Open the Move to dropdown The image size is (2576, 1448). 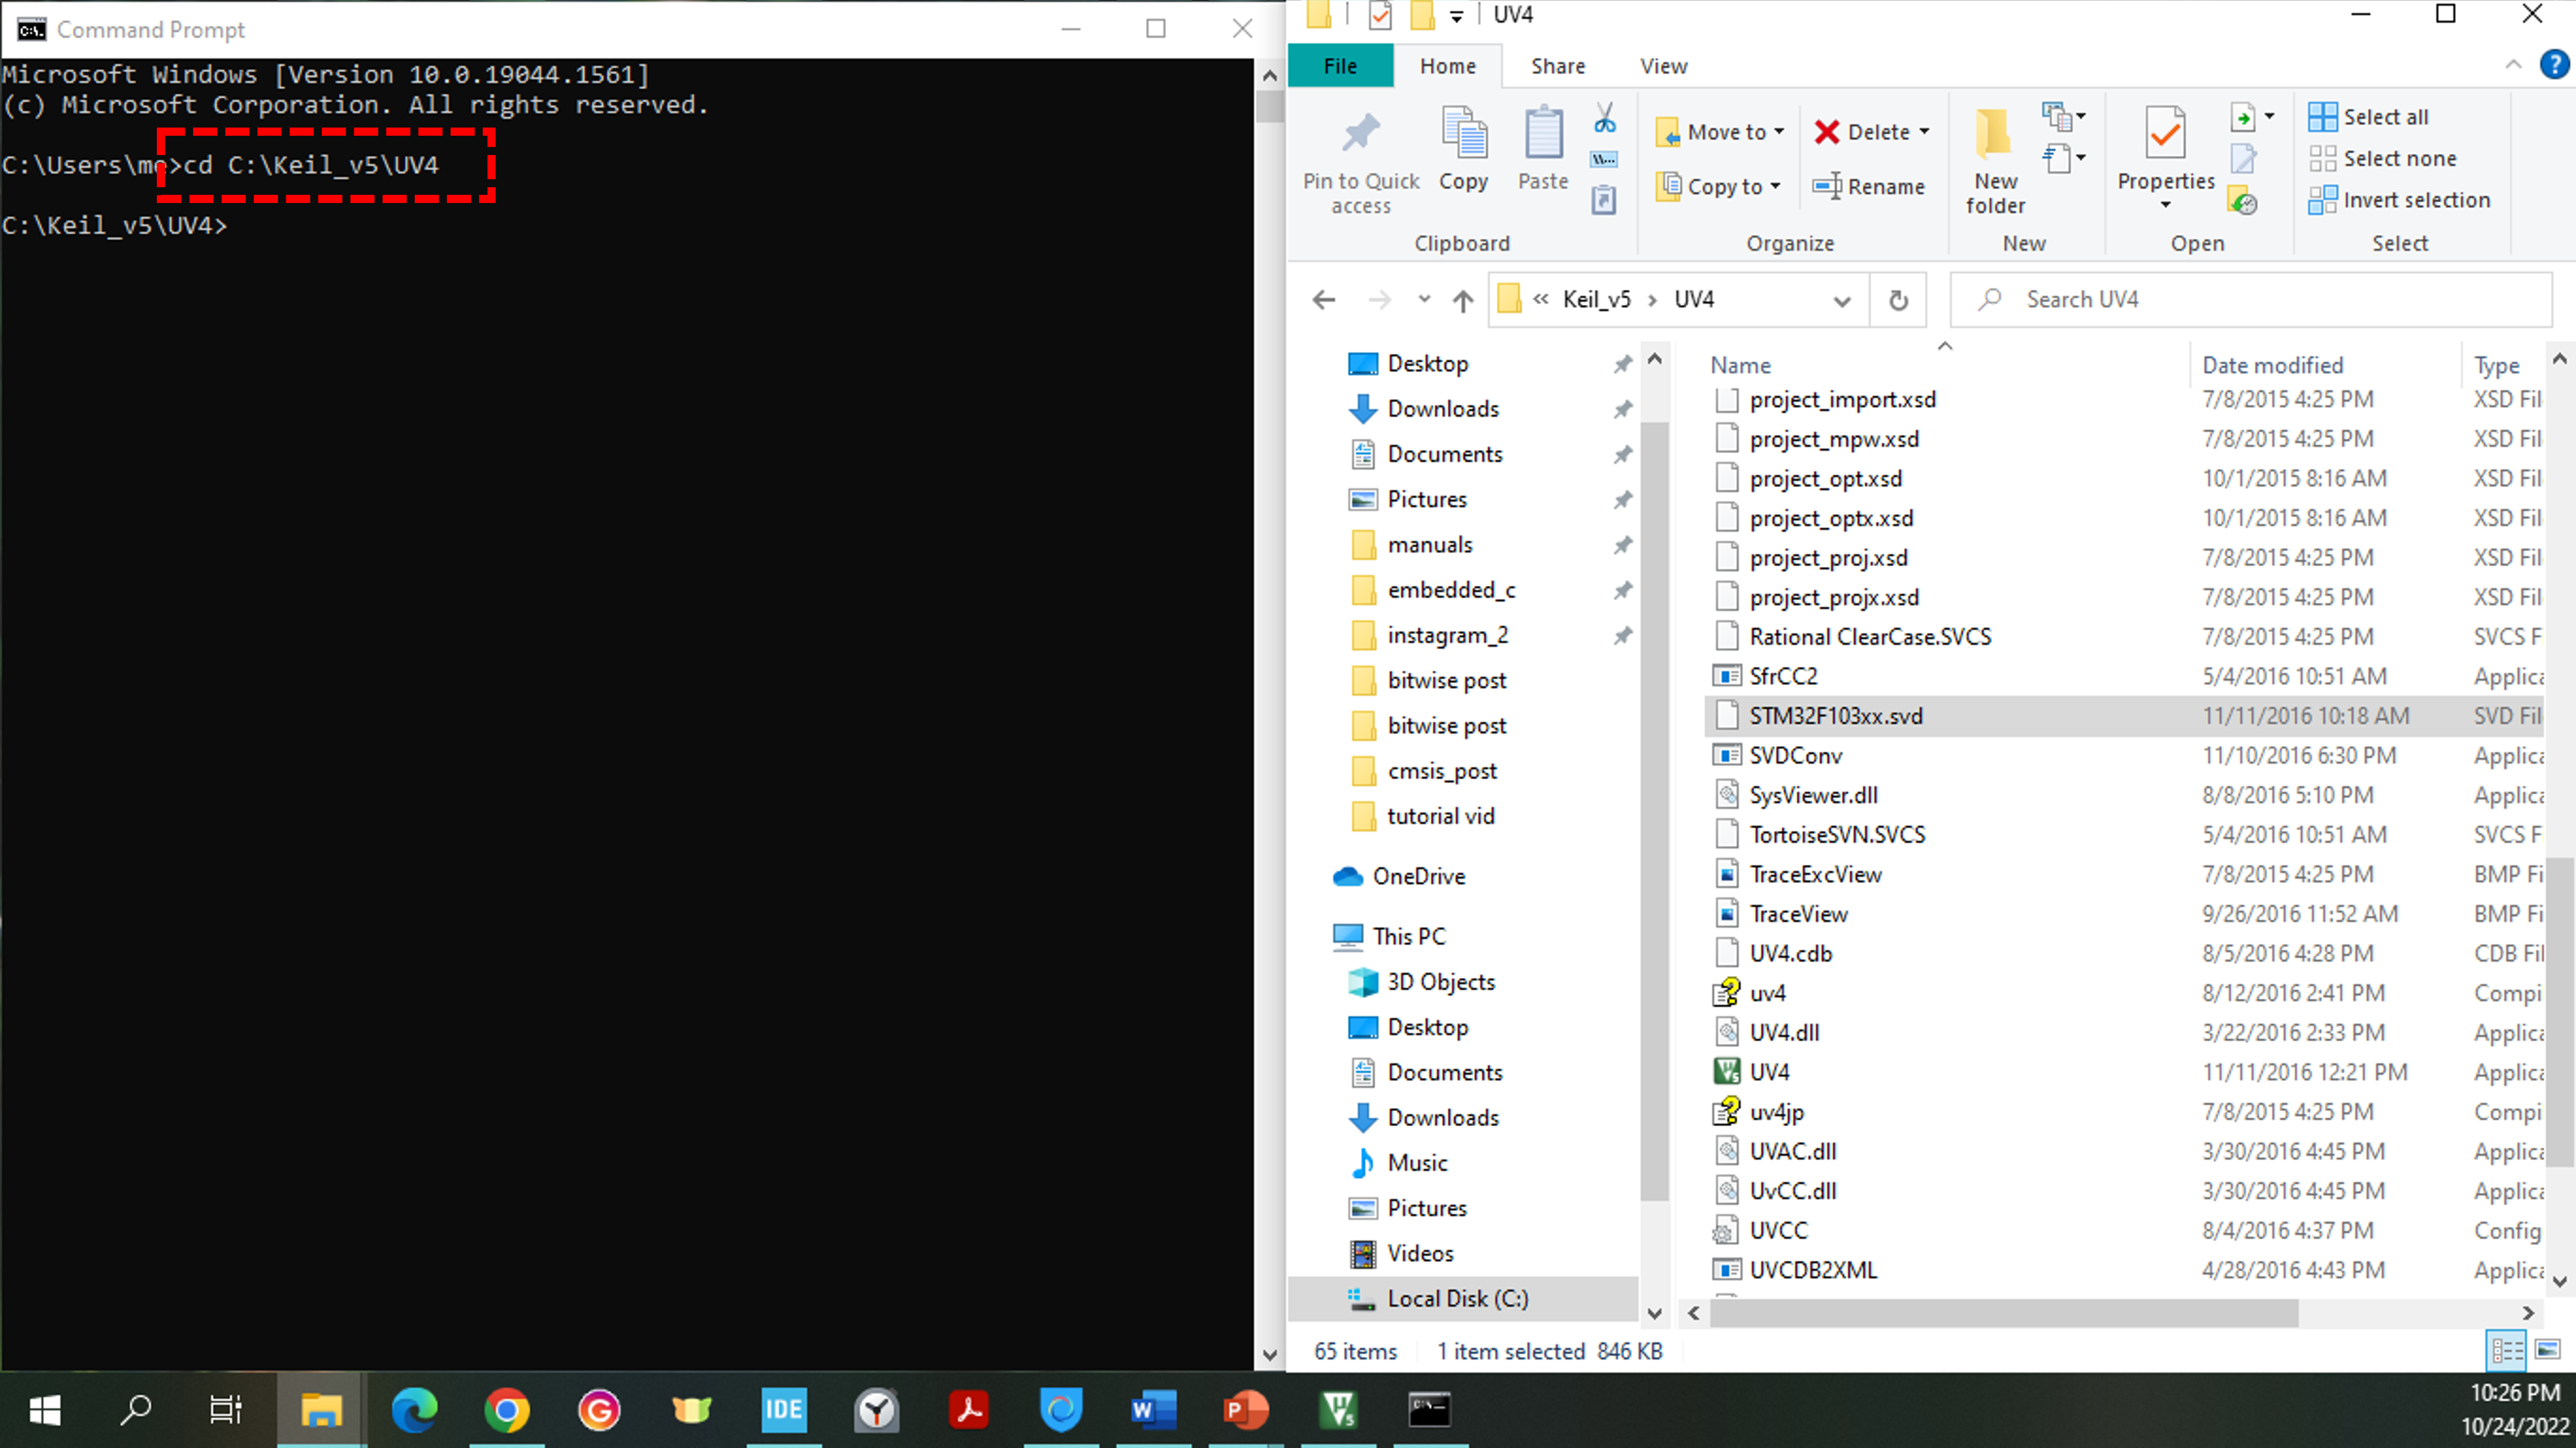coord(1720,132)
